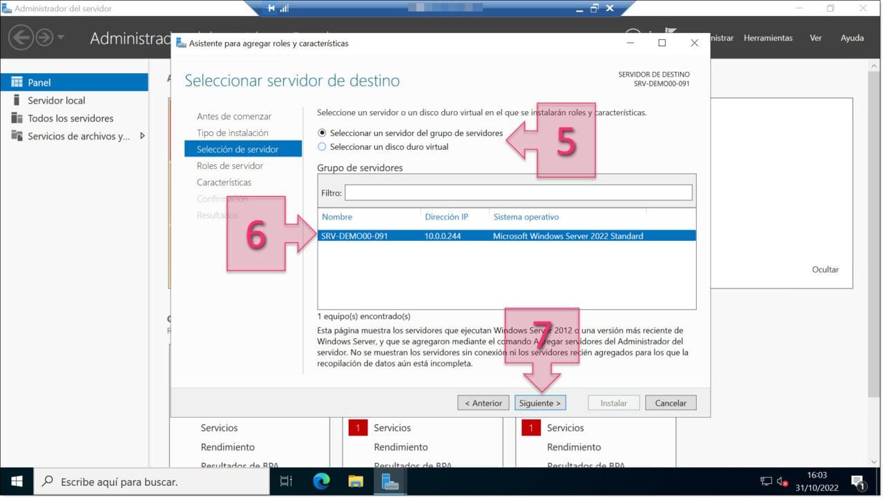Open Todos los servidores in sidebar
Viewport: 884px width, 499px height.
[70, 118]
